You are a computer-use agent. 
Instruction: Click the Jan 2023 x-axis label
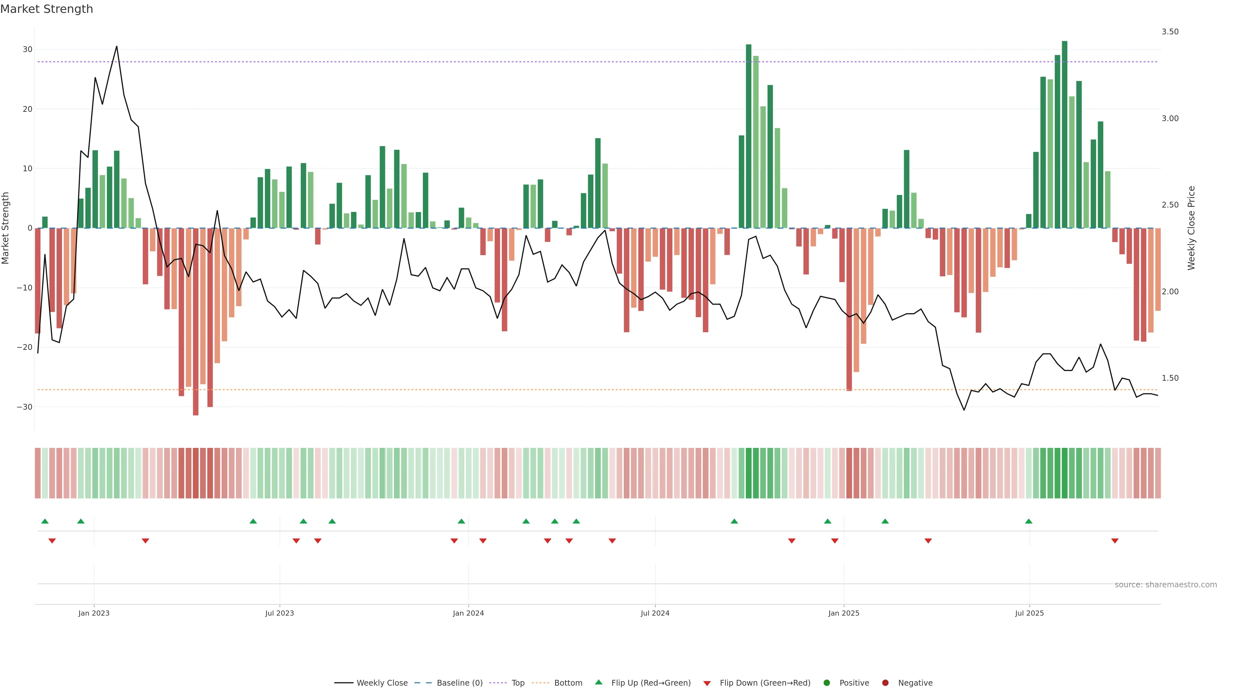[x=94, y=613]
